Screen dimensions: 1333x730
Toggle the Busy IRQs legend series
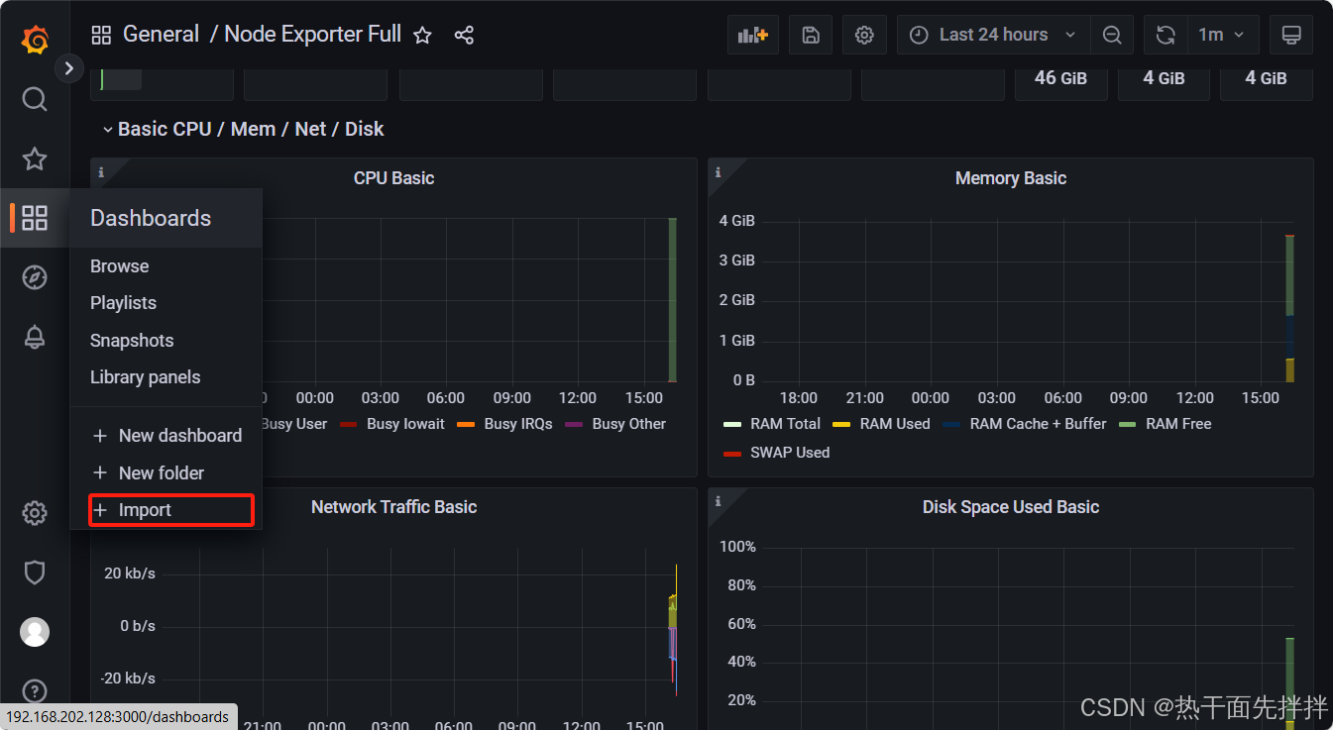click(518, 424)
